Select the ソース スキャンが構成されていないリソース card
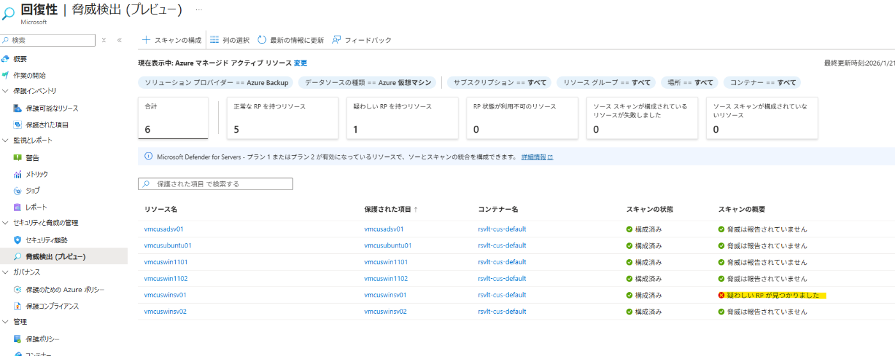This screenshot has width=895, height=356. [761, 118]
